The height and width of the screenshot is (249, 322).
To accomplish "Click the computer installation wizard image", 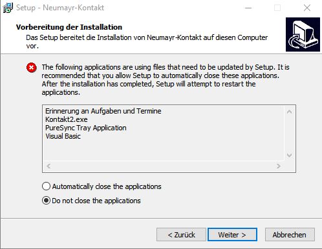I will 303,34.
